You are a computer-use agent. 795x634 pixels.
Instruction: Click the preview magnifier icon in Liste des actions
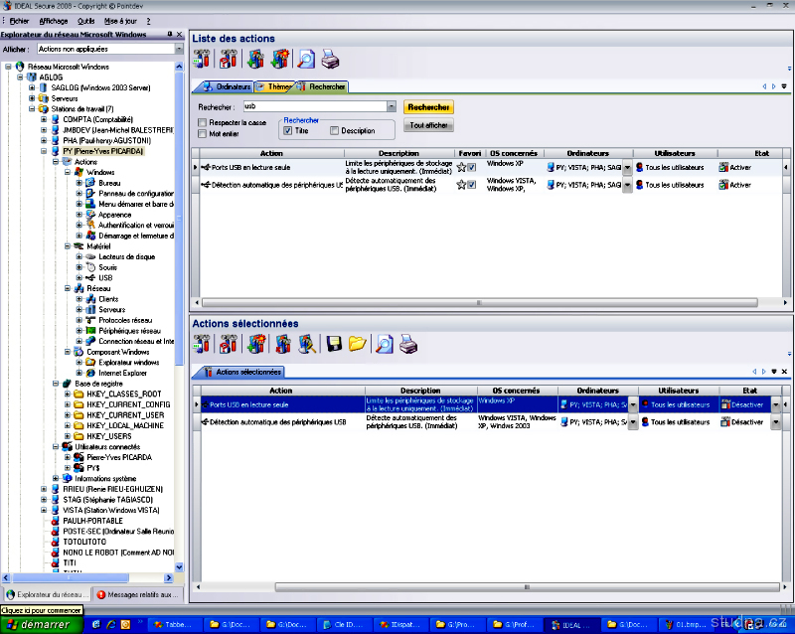point(305,61)
